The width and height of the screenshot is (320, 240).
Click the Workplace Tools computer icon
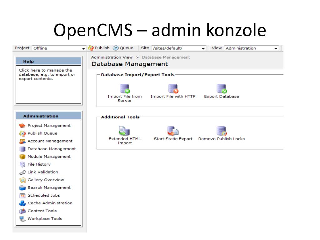point(22,219)
